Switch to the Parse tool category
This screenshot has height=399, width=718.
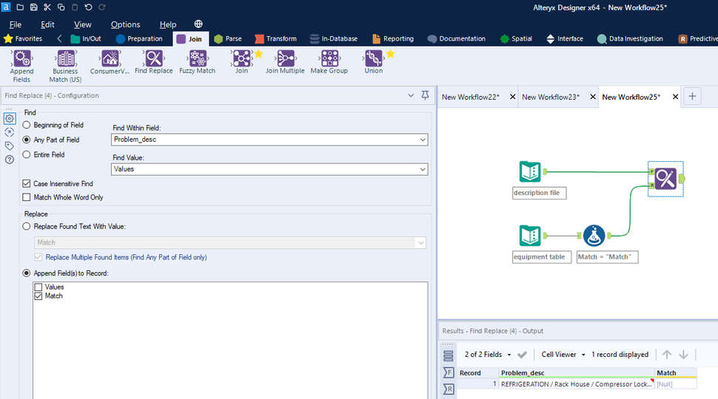tap(228, 39)
